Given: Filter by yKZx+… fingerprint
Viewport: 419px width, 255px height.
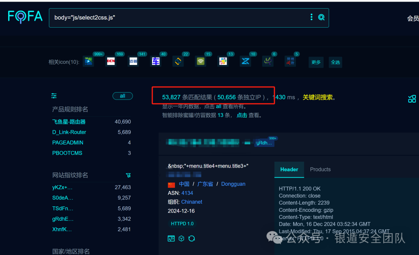Looking at the screenshot, I should 62,187.
